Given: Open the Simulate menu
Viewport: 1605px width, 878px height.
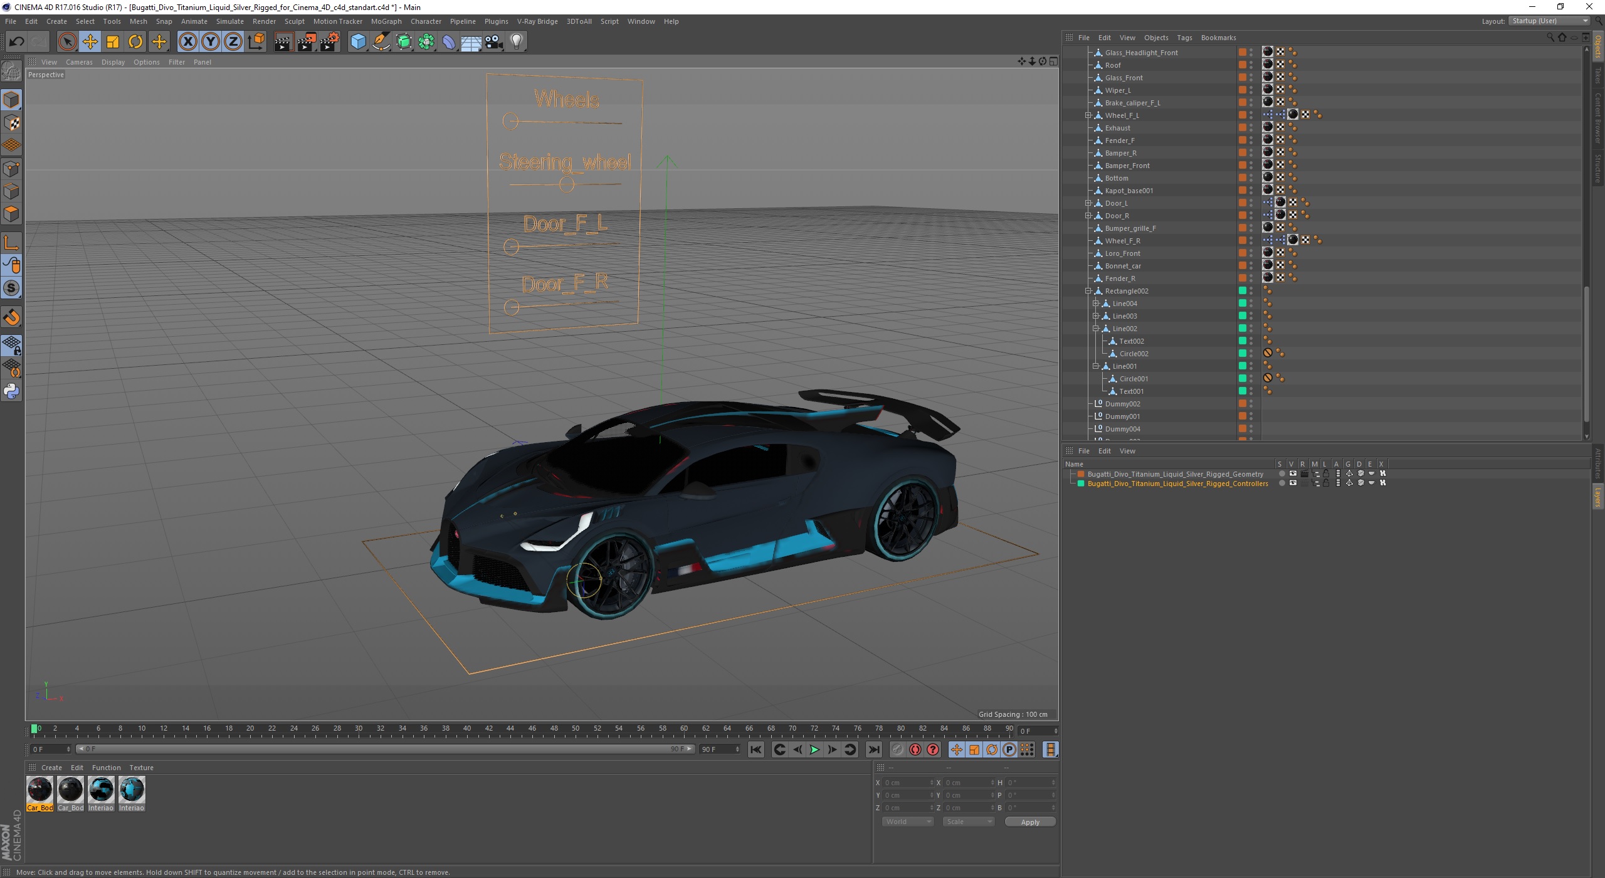Looking at the screenshot, I should 230,21.
